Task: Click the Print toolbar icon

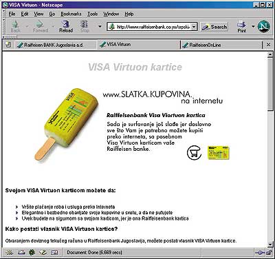Action: point(242,25)
